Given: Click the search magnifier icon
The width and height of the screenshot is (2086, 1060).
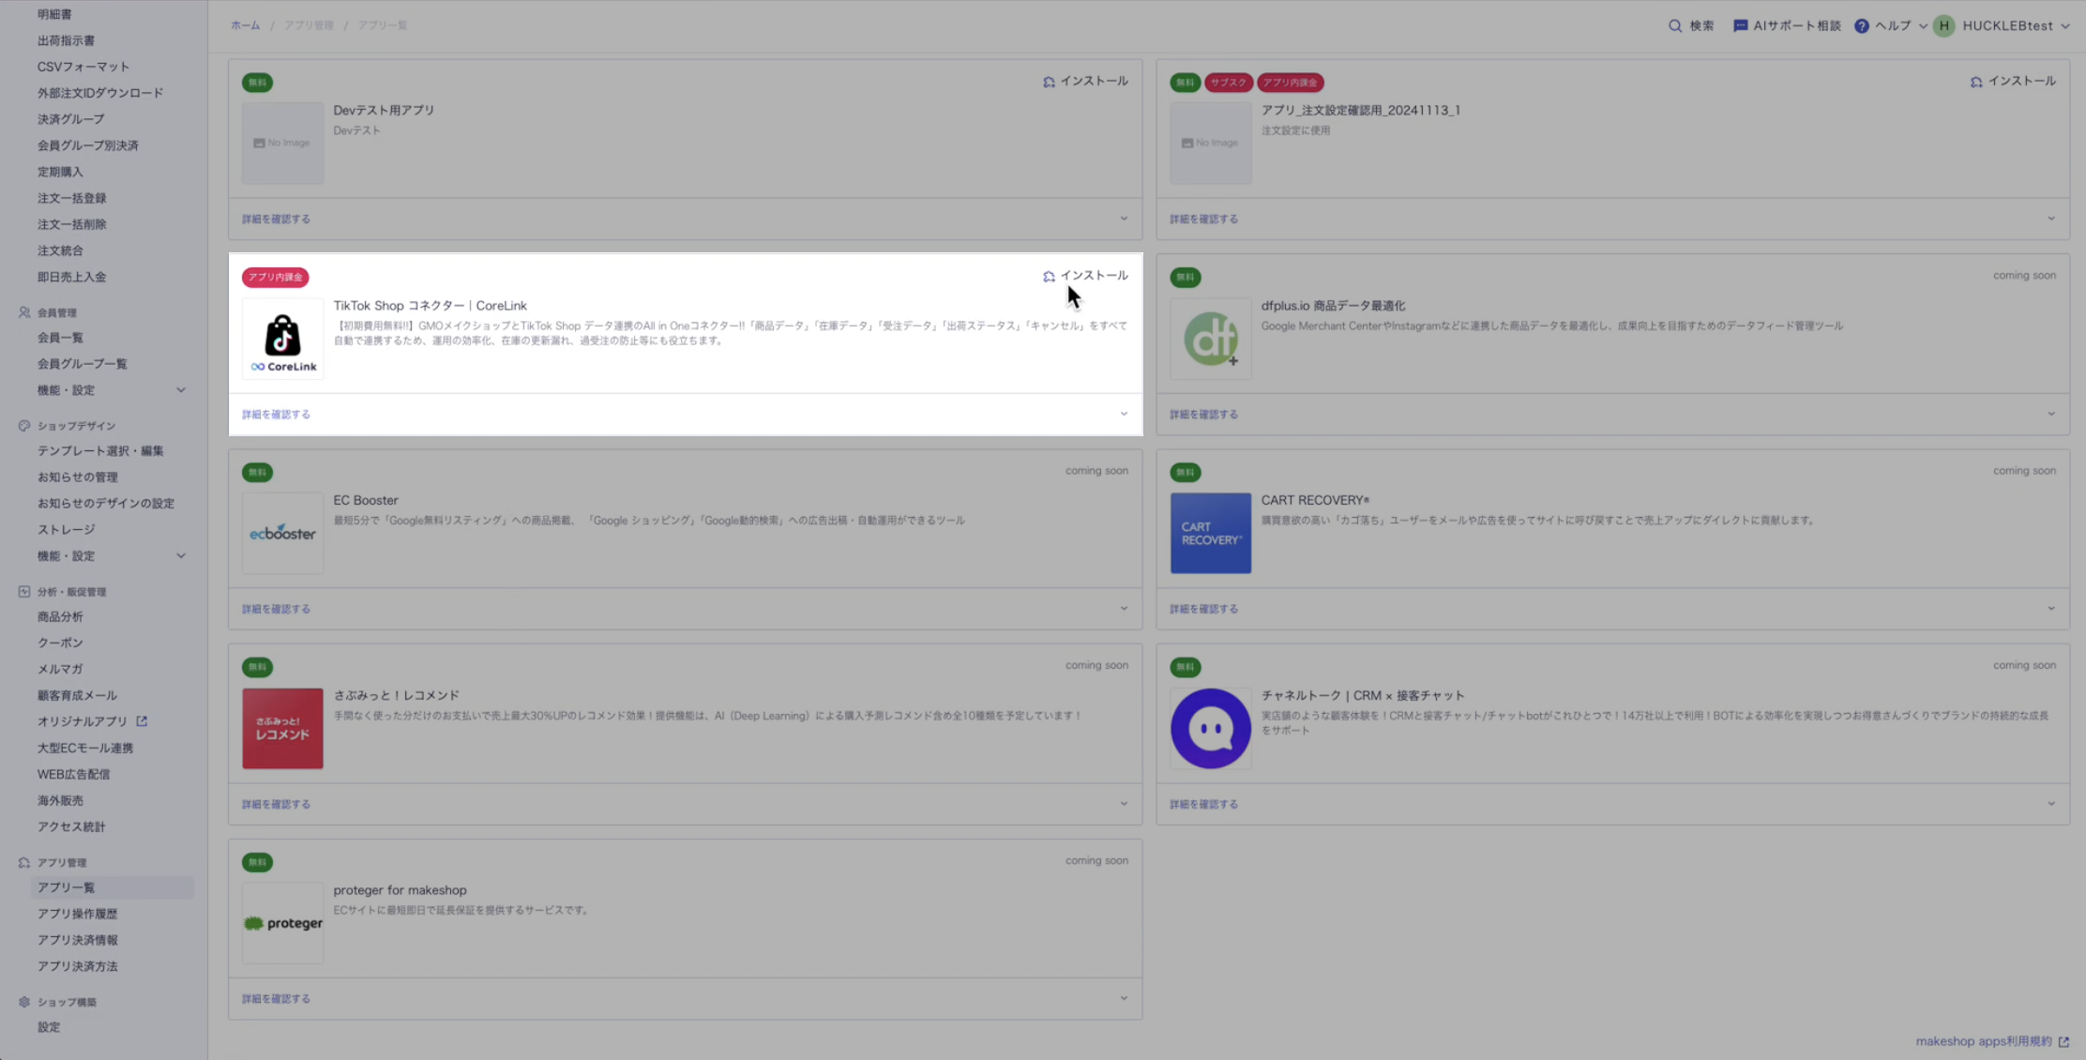Looking at the screenshot, I should (x=1675, y=26).
